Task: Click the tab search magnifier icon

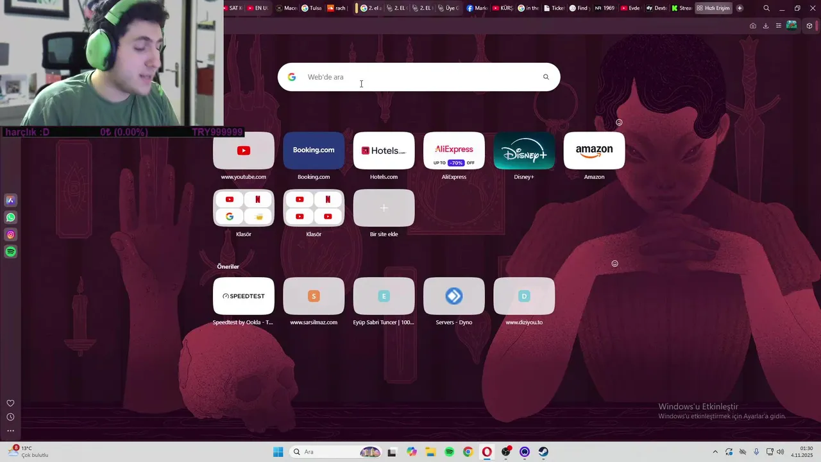Action: click(x=766, y=8)
